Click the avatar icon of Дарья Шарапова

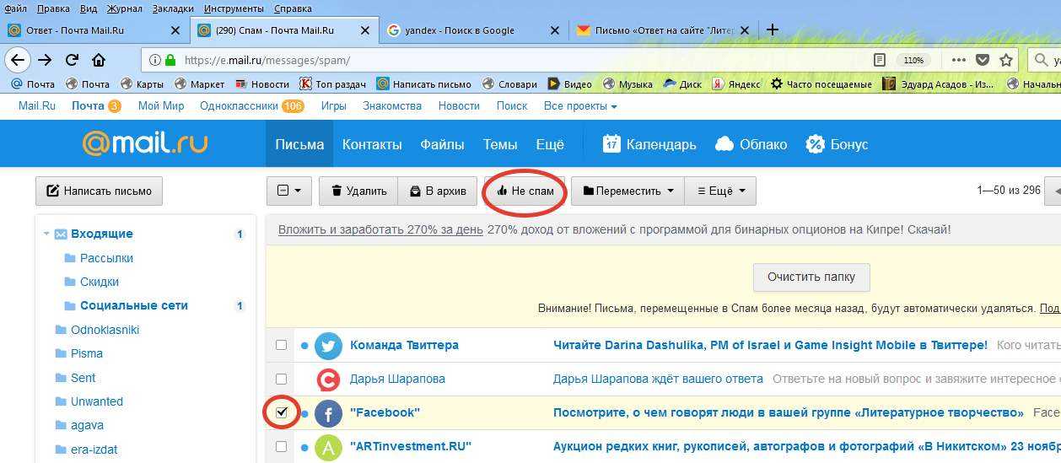[x=328, y=379]
